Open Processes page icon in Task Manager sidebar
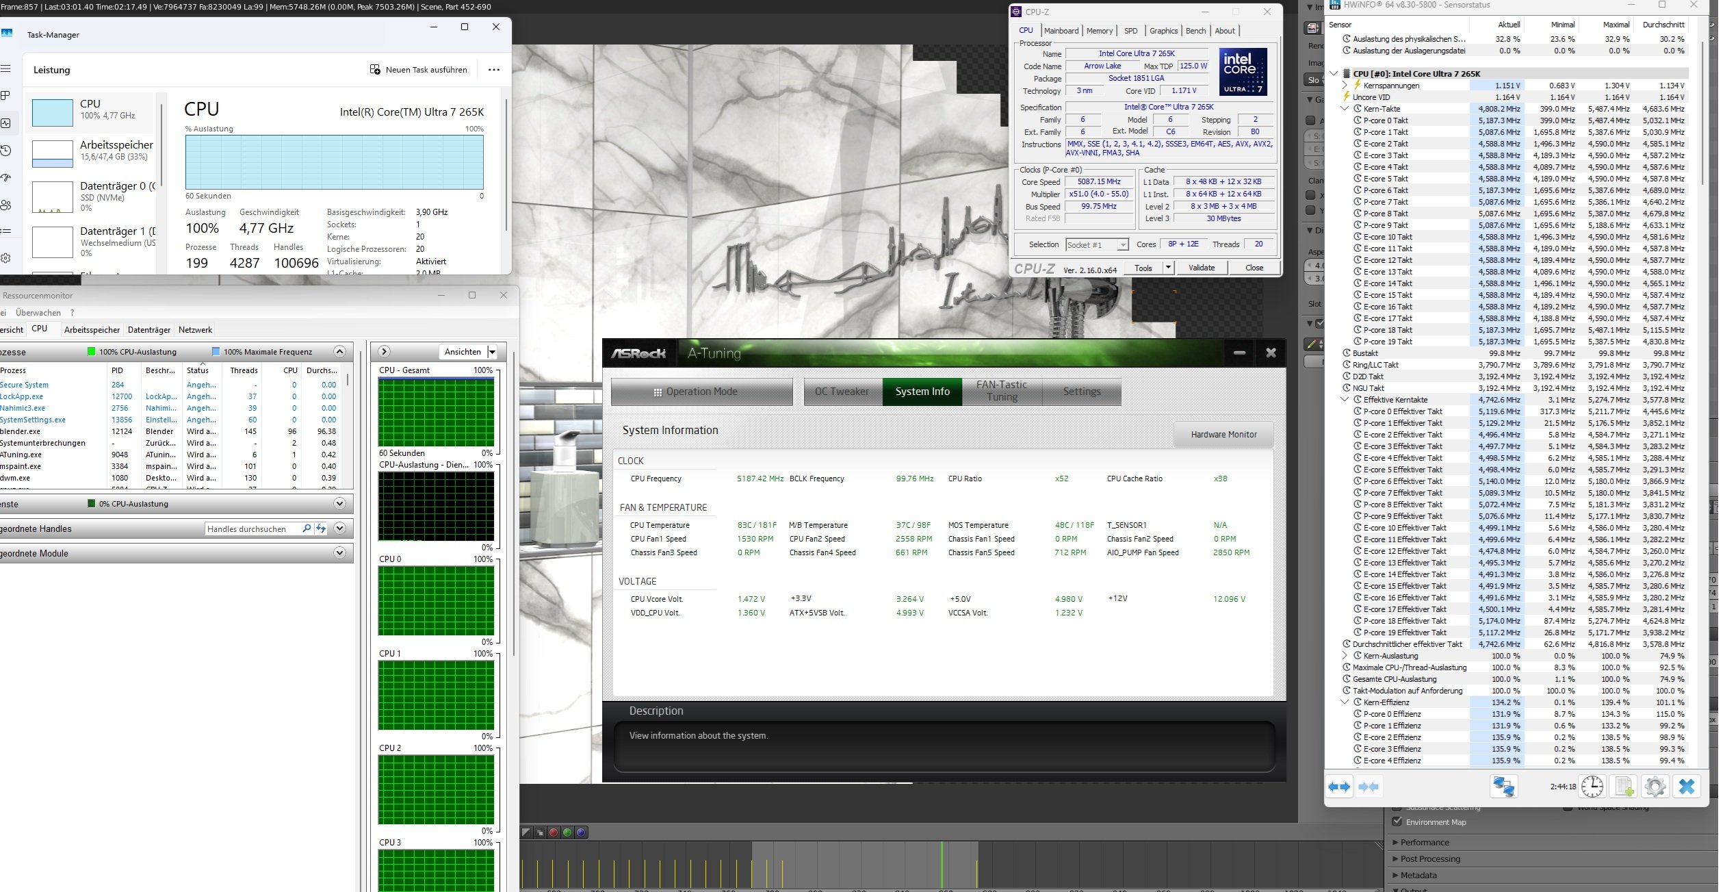 tap(5, 95)
